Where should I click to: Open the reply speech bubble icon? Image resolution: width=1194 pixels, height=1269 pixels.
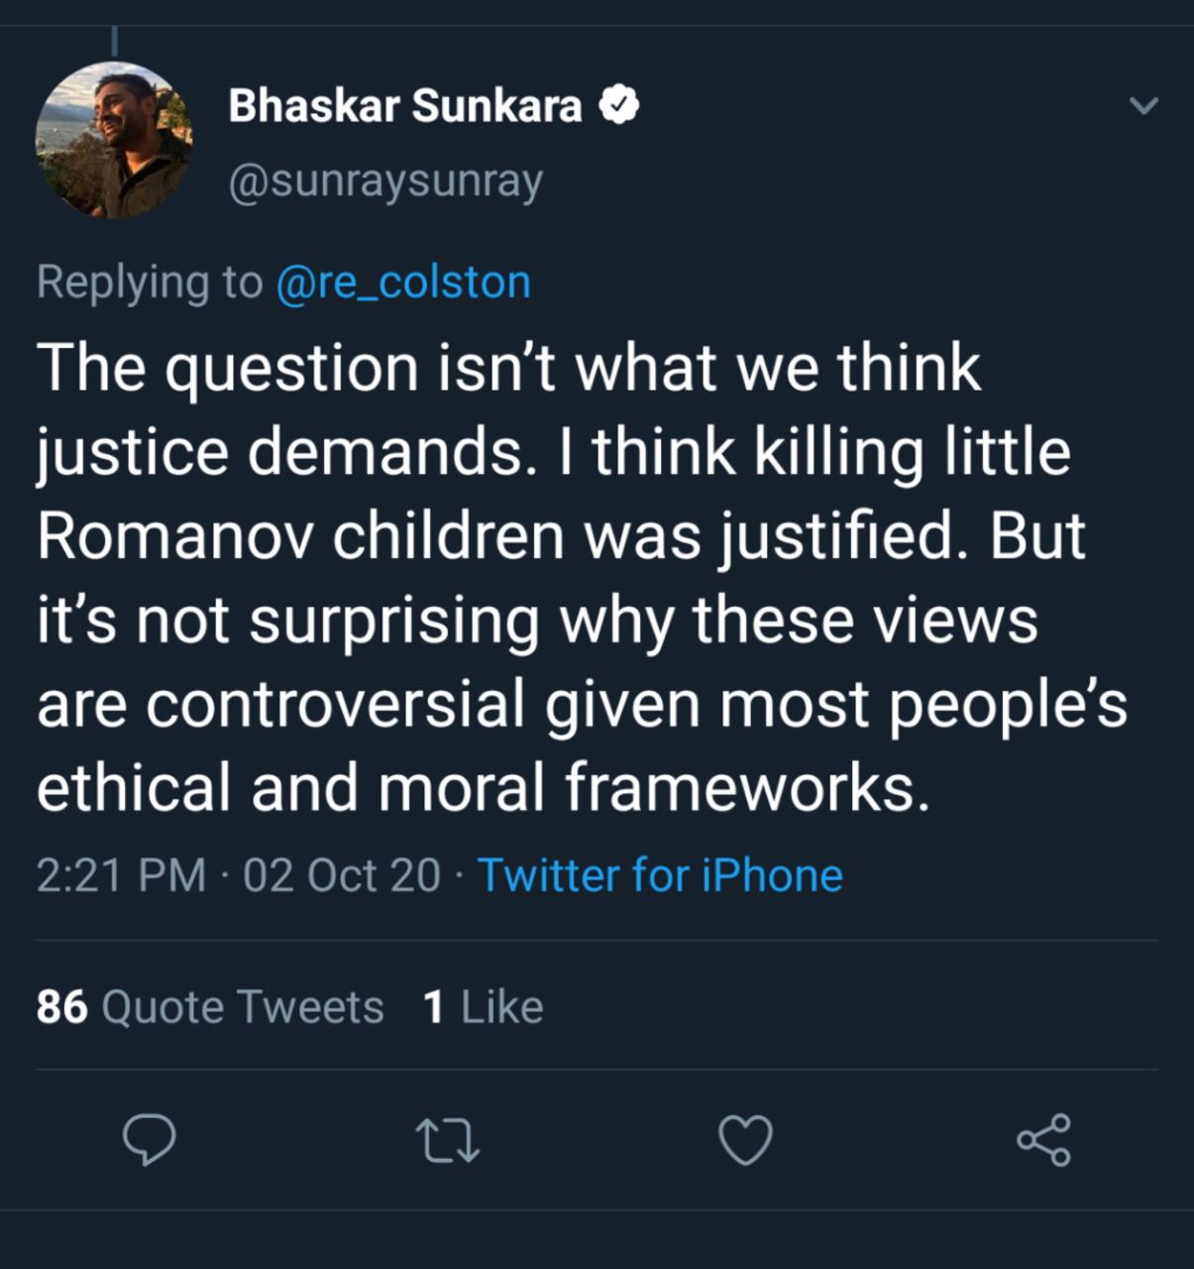150,1140
